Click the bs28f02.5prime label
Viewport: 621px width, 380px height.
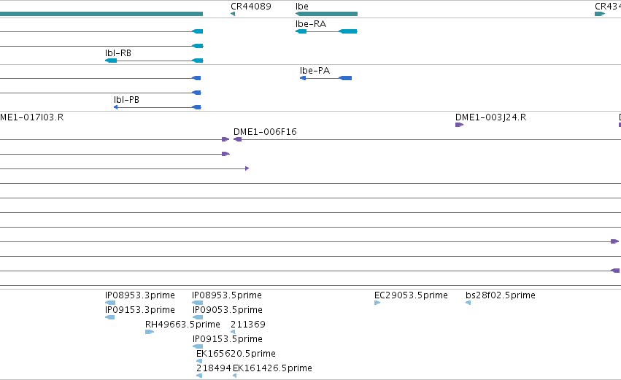[x=501, y=295]
